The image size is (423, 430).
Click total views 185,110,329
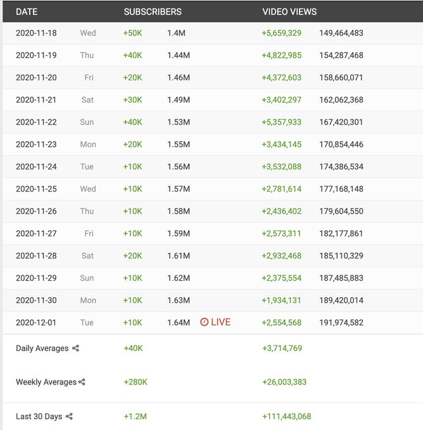coord(341,255)
